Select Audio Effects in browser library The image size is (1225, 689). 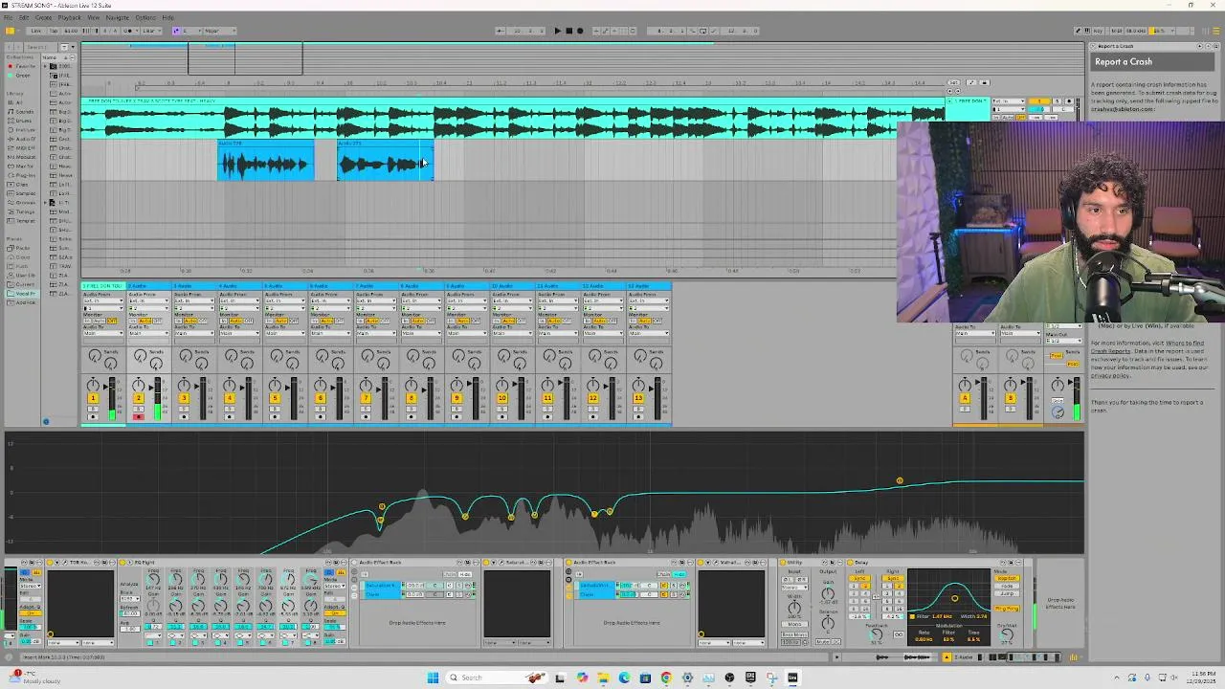pyautogui.click(x=24, y=139)
